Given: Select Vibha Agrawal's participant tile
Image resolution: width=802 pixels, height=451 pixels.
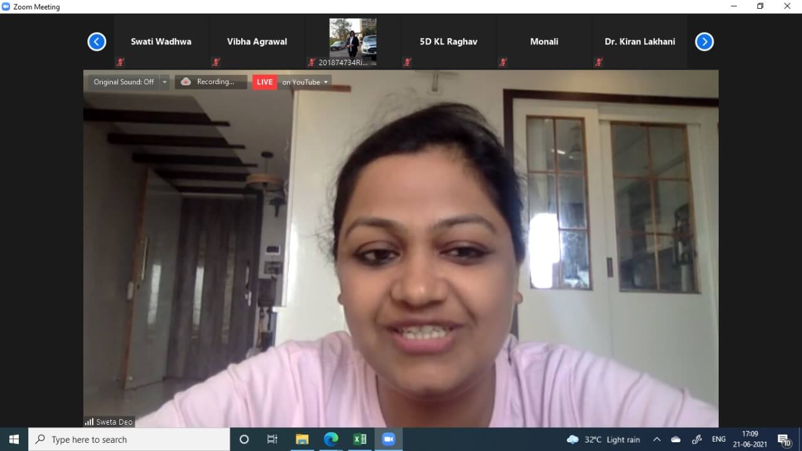Looking at the screenshot, I should coord(257,42).
